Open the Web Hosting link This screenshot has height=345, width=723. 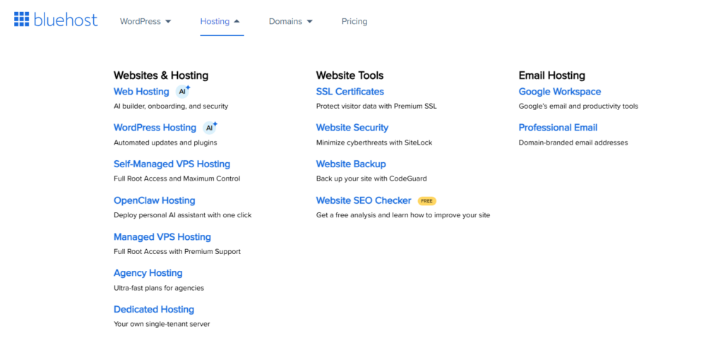141,92
